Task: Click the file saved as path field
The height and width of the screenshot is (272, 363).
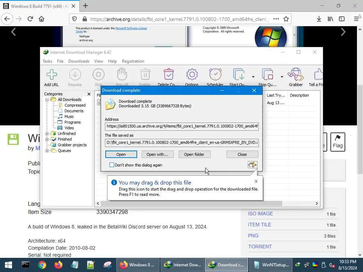Action: [182, 142]
